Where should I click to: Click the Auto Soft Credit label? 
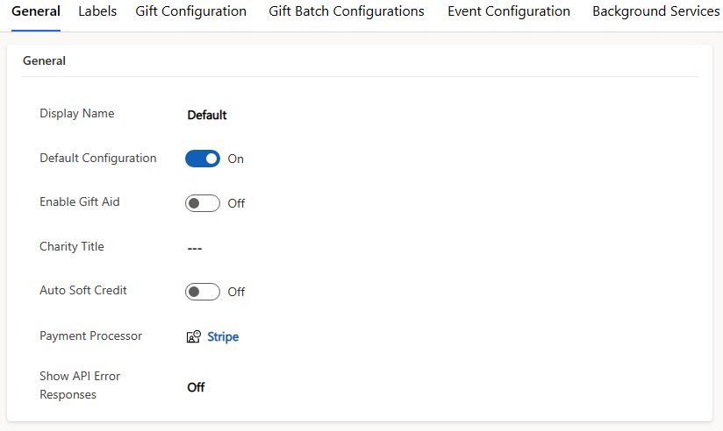[82, 290]
